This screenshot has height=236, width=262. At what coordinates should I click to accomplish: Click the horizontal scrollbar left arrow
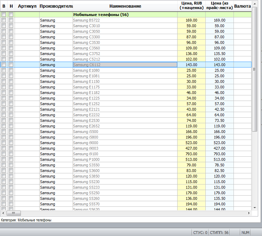pos(3,213)
